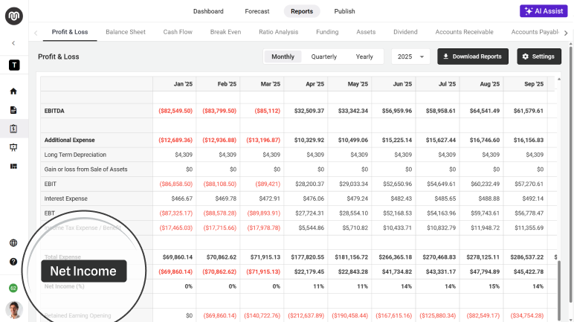Click Net Income percent 15% for Aug
Screen dimensions: 574x322
click(494, 286)
